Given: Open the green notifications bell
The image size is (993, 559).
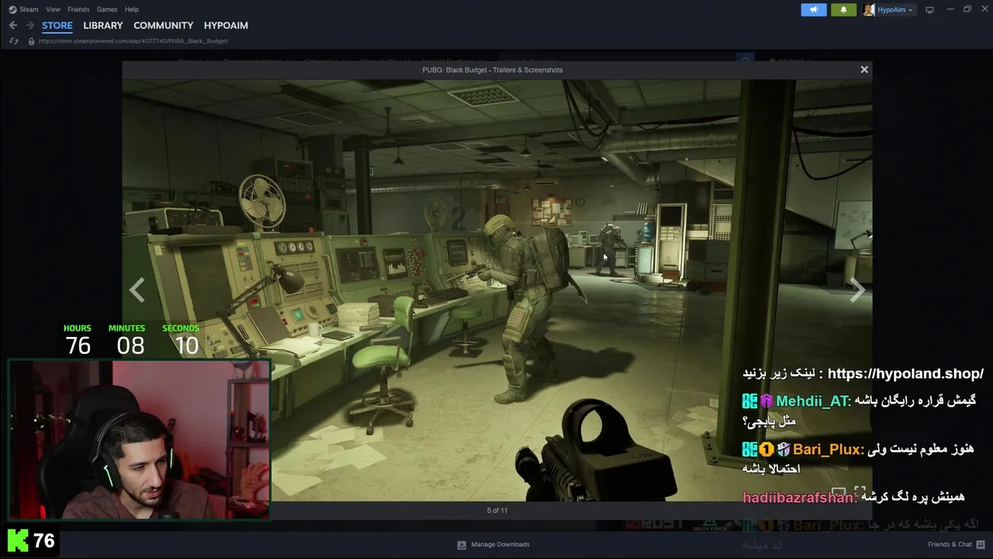Looking at the screenshot, I should coord(843,10).
